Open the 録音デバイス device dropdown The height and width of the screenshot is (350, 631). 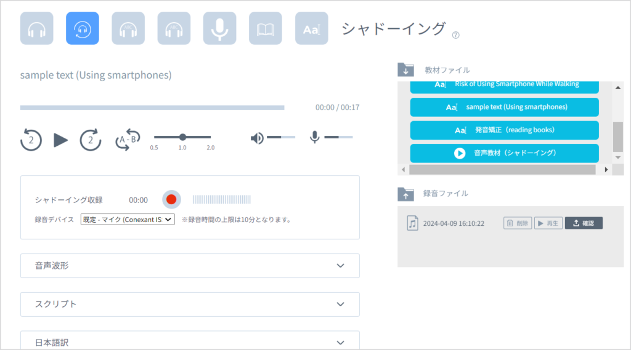point(128,220)
